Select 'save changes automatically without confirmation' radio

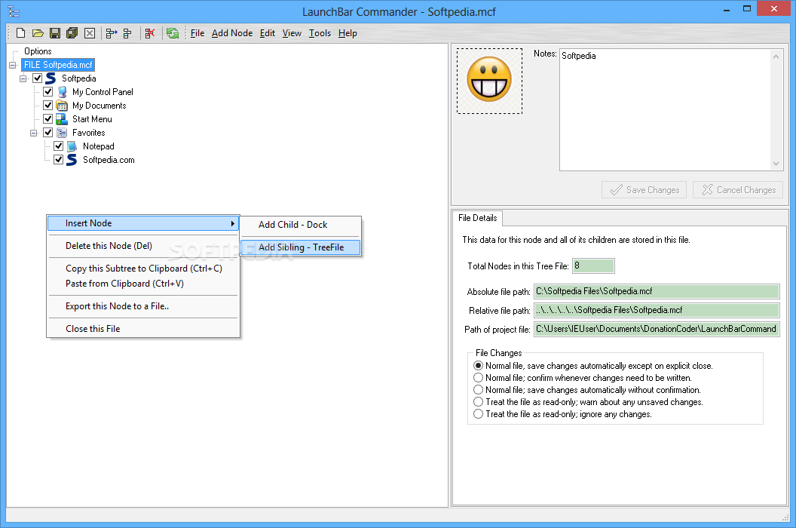(x=478, y=390)
